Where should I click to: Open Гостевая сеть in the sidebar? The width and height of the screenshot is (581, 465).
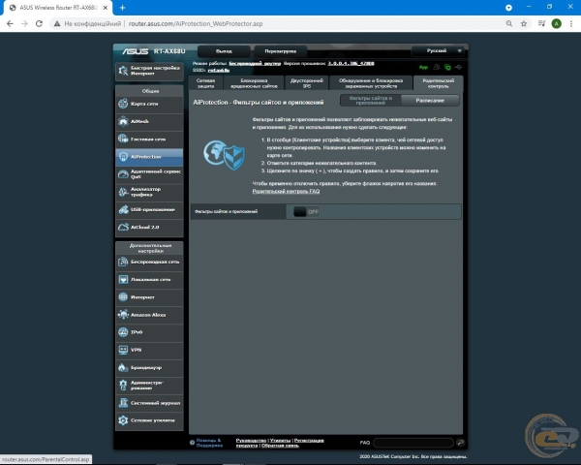pos(149,139)
